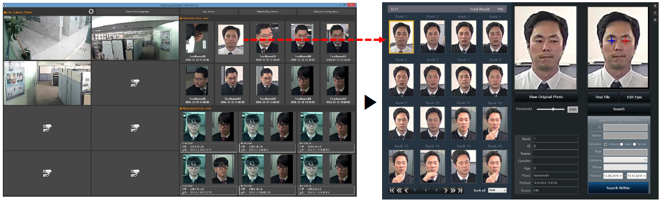The width and height of the screenshot is (662, 204).
Task: Select the Unknown gender option
Action: click(x=606, y=144)
